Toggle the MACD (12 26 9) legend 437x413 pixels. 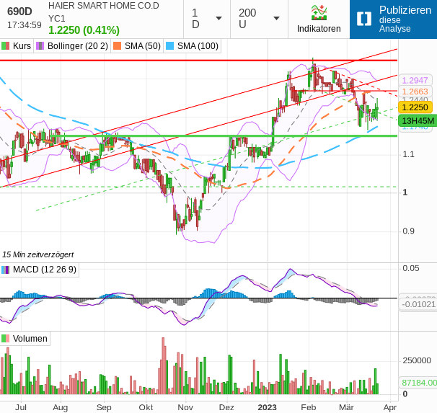coord(39,270)
